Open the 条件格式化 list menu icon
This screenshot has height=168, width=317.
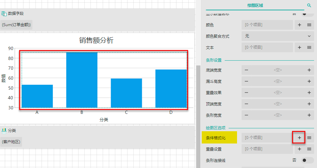pos(309,138)
